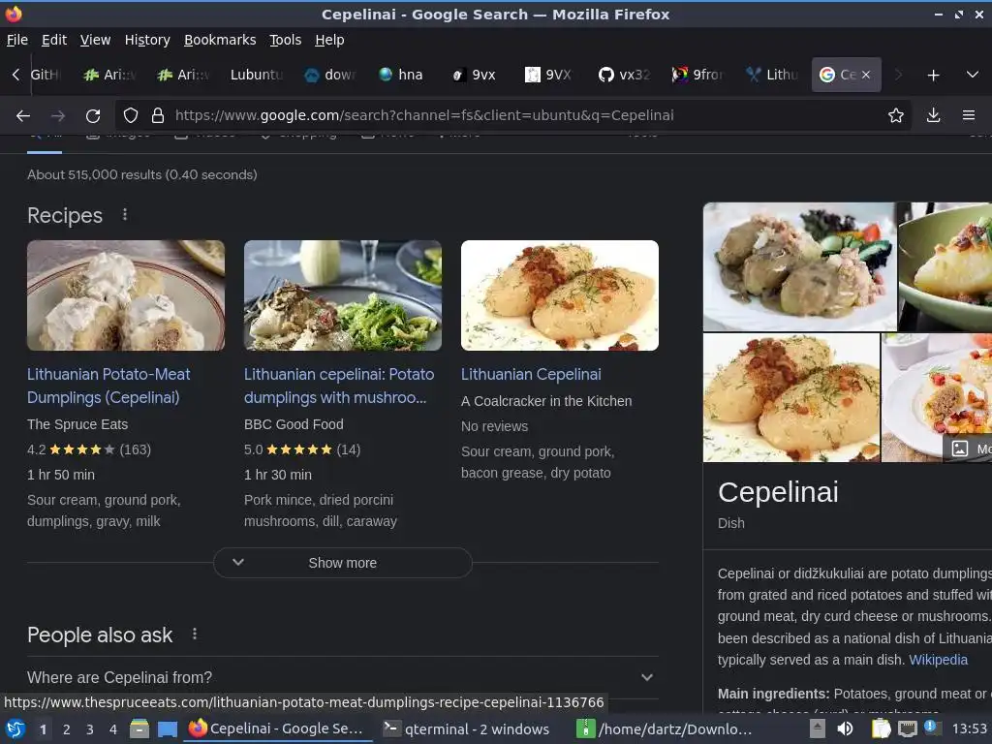The height and width of the screenshot is (744, 992).
Task: Close the Cepelinai Google tab
Action: pyautogui.click(x=866, y=75)
